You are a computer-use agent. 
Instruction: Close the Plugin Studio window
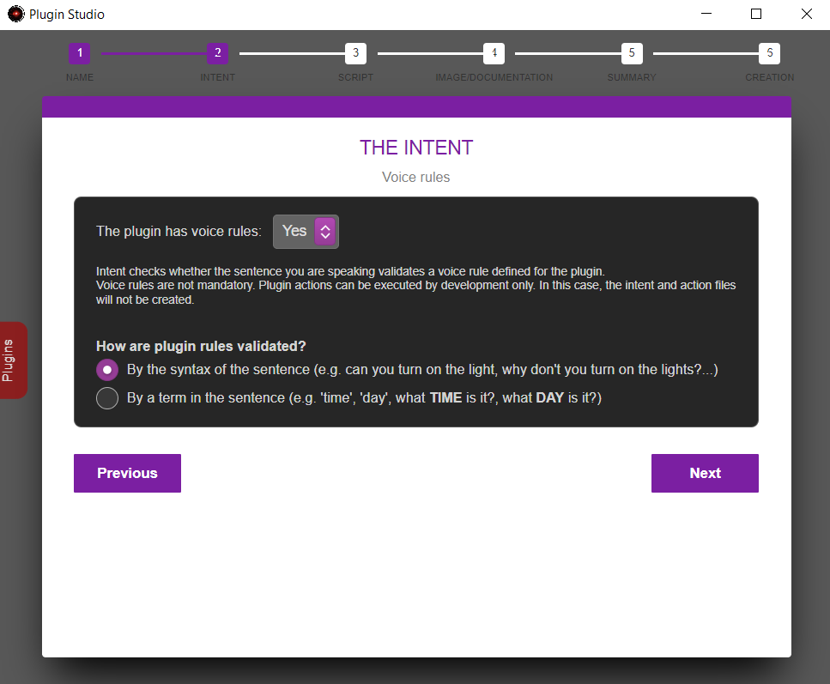[x=806, y=15]
